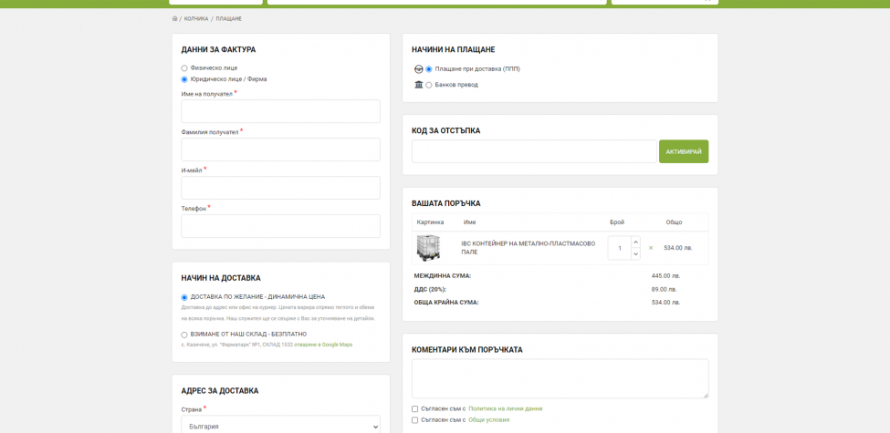
Task: Click the bank transfer building icon
Action: click(x=419, y=85)
